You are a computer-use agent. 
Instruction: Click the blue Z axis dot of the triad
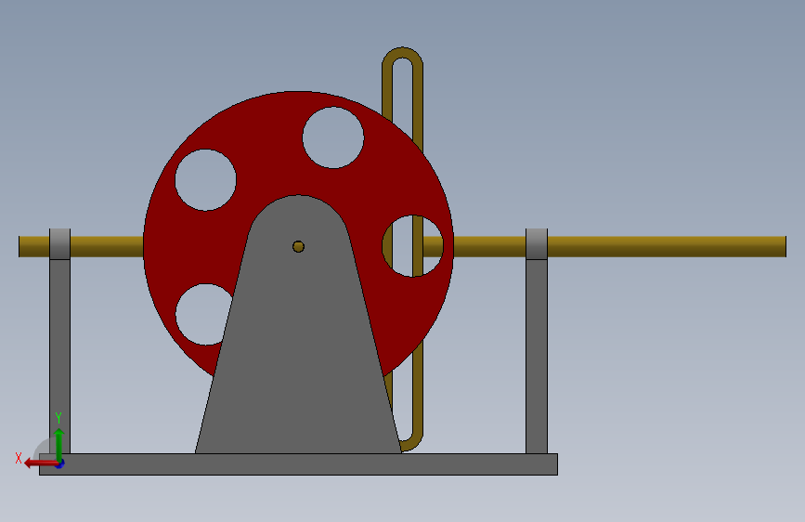click(x=60, y=463)
